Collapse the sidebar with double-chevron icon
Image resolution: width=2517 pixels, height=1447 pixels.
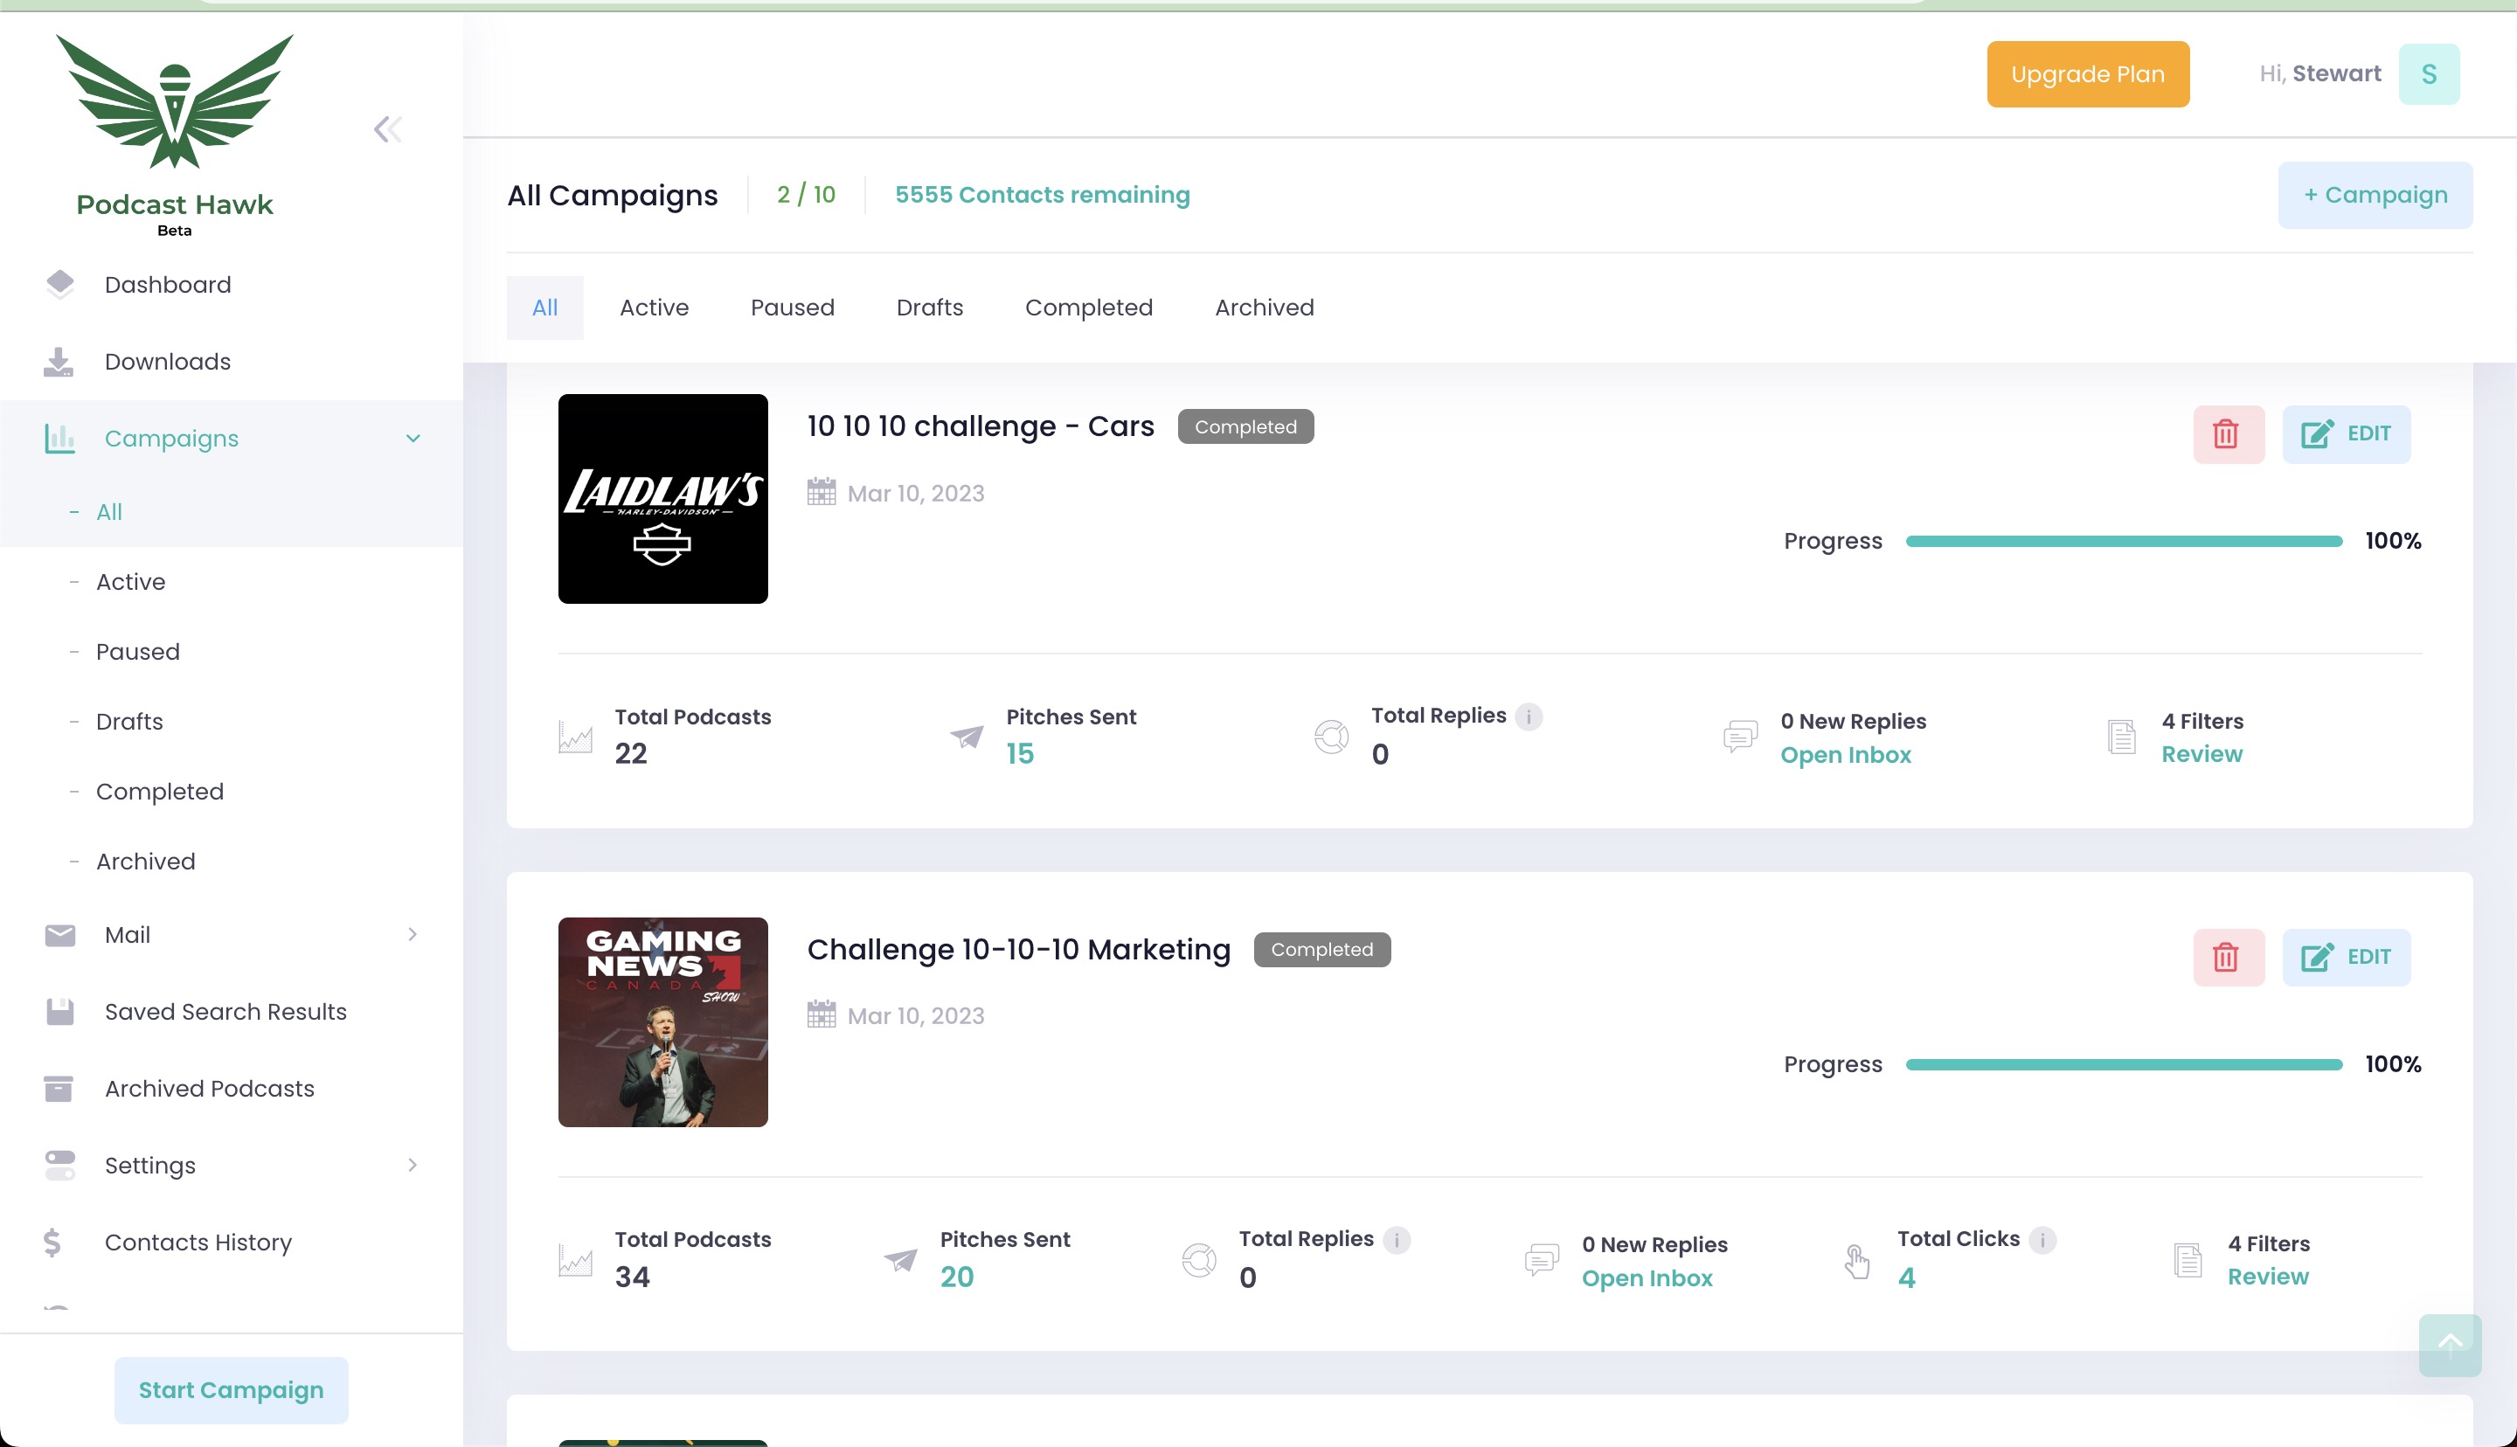pyautogui.click(x=387, y=129)
